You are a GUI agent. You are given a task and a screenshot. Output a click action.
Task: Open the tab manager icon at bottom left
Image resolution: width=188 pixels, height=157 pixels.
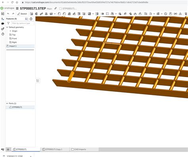[x=3, y=149]
